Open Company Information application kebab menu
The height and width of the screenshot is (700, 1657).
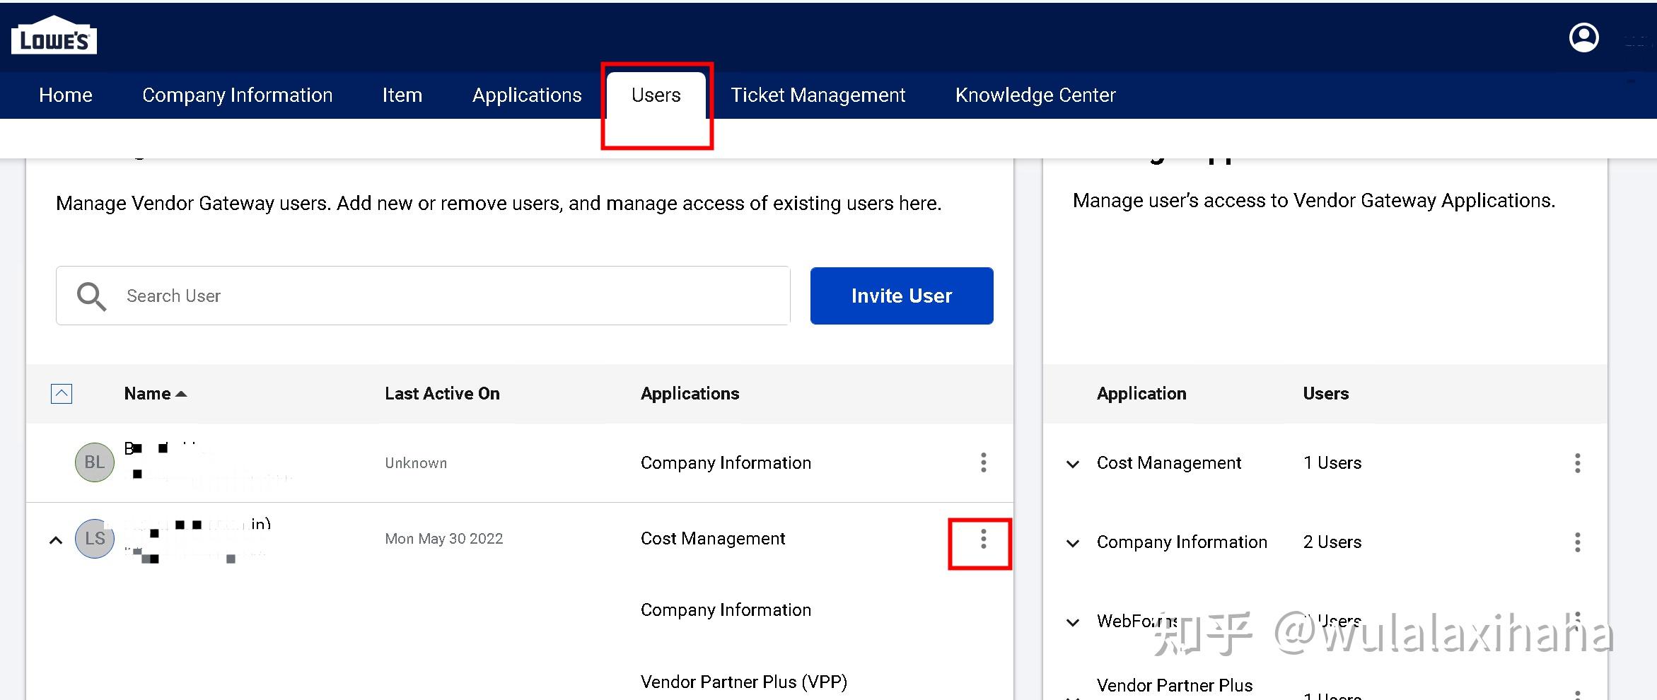point(1577,542)
